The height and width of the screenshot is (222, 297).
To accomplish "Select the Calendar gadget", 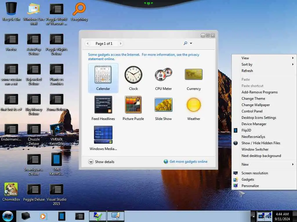I will point(103,78).
